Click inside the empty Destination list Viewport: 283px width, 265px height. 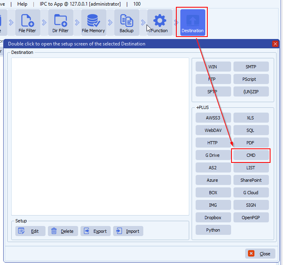click(100, 136)
